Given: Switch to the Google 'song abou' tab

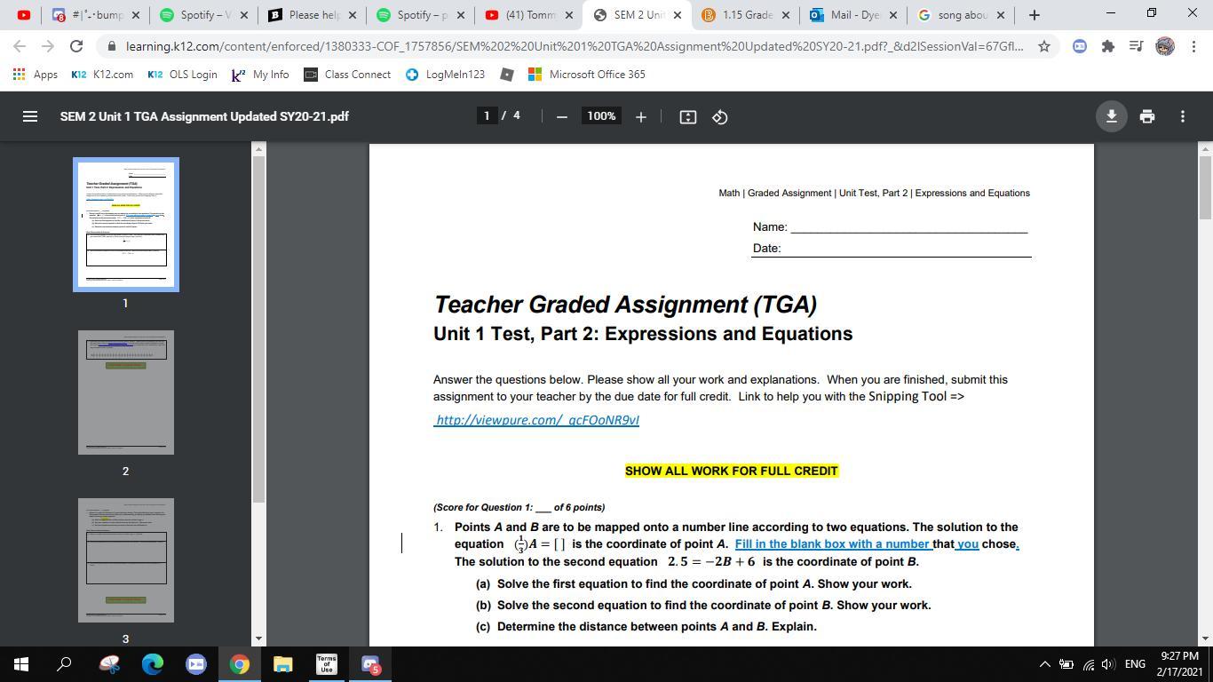Looking at the screenshot, I should tap(962, 15).
